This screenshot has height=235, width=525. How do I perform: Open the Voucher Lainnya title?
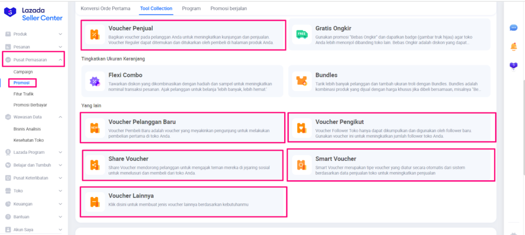click(x=131, y=196)
